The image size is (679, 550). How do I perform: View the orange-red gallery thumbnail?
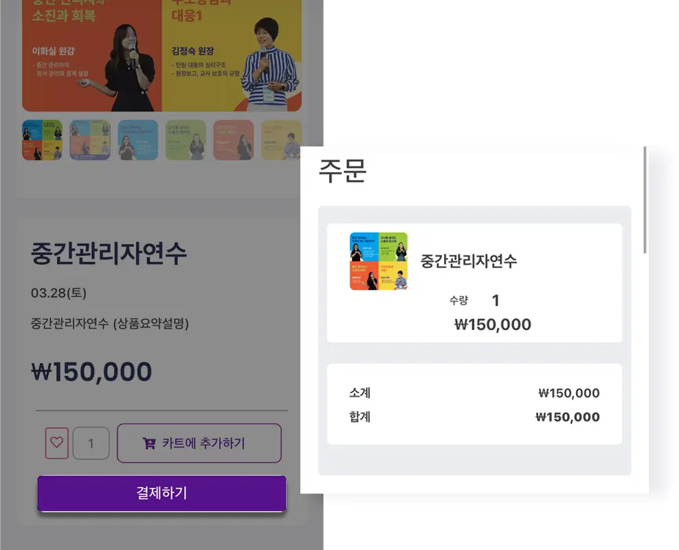coord(233,140)
